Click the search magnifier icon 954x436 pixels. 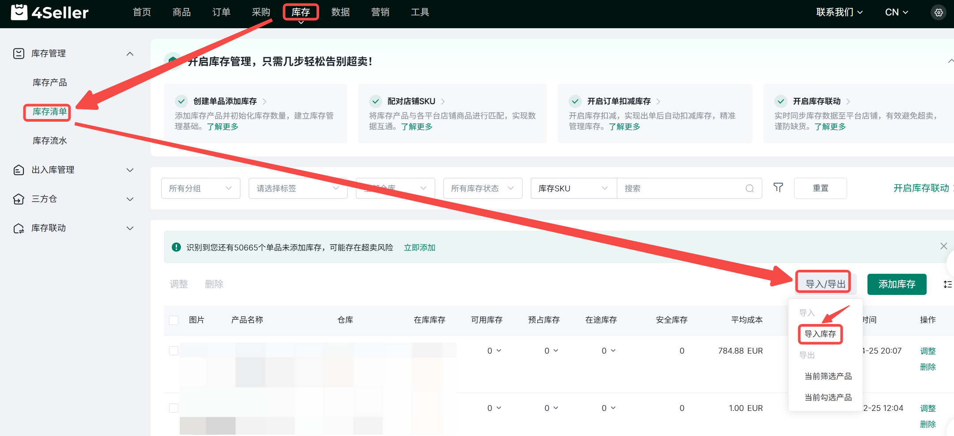(x=750, y=189)
